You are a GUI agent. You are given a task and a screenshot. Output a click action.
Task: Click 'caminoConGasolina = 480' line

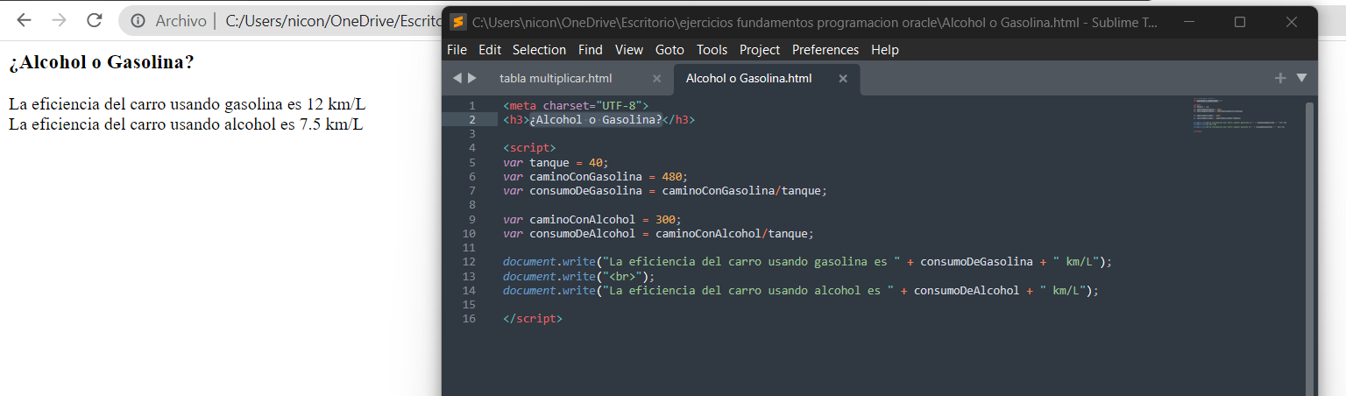[x=596, y=176]
